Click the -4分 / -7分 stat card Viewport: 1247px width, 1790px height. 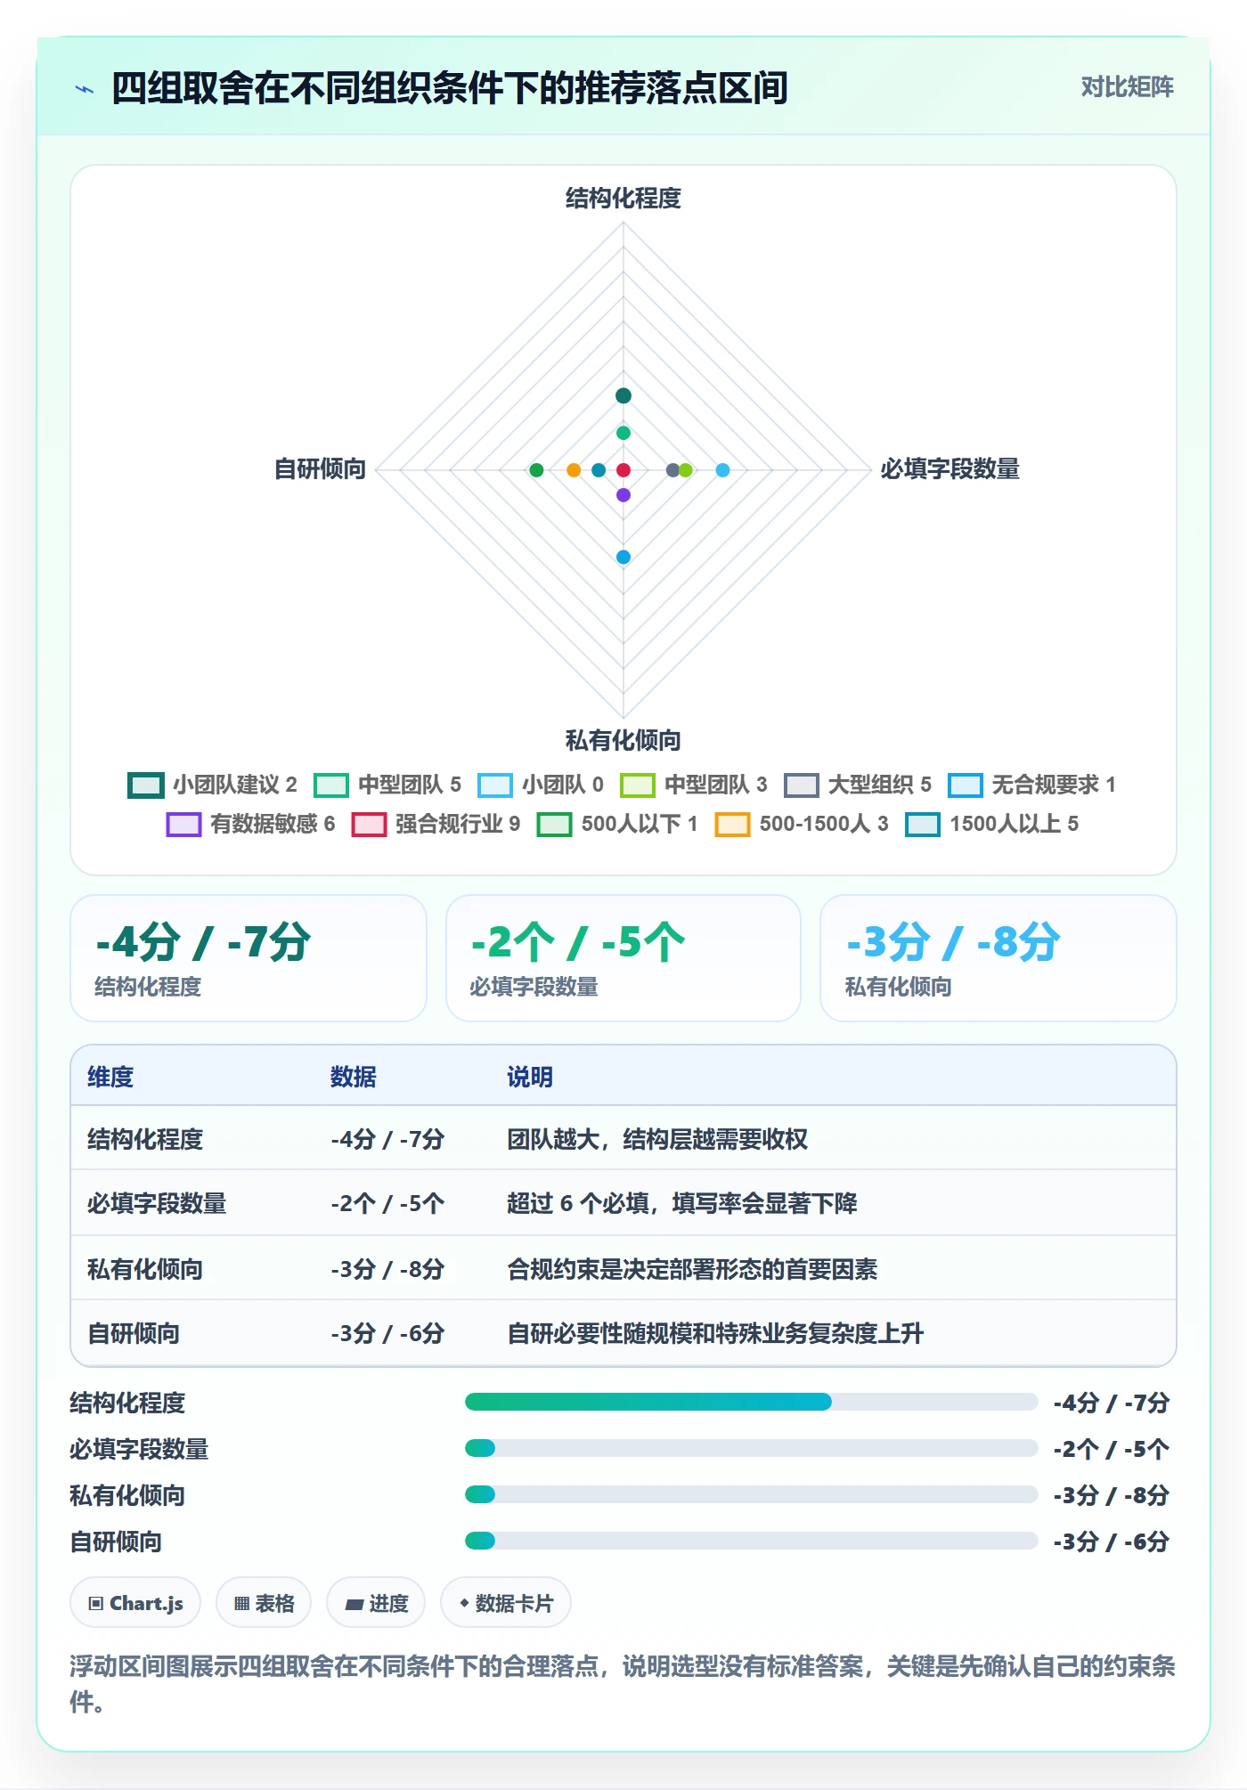click(249, 958)
